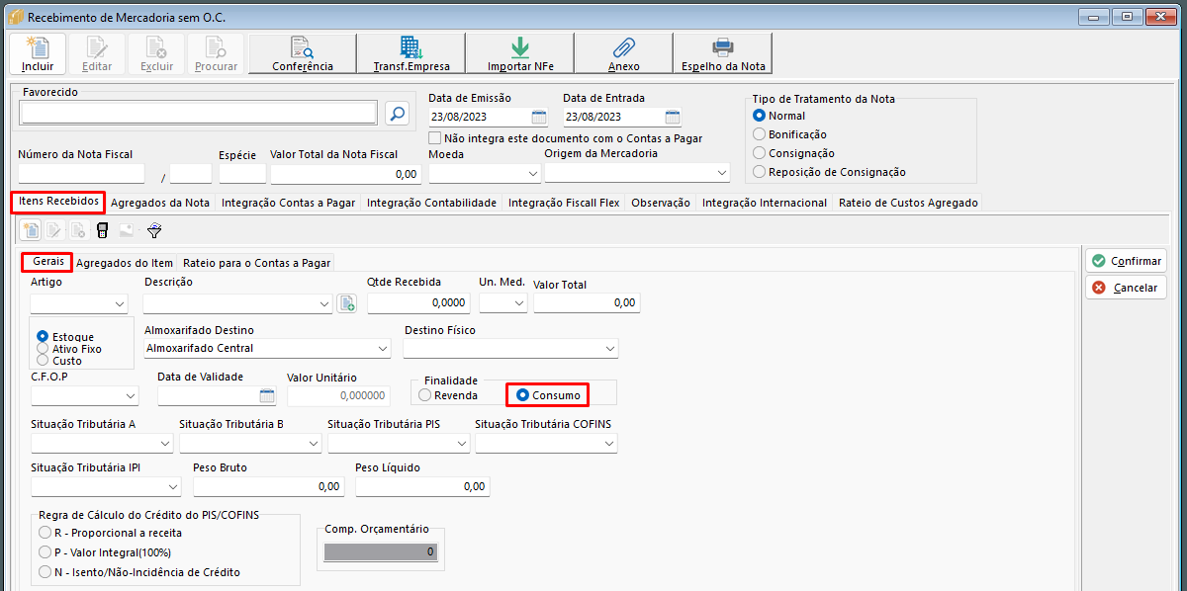This screenshot has width=1187, height=591.
Task: Go to the Integração Contabilidade tab
Action: (431, 203)
